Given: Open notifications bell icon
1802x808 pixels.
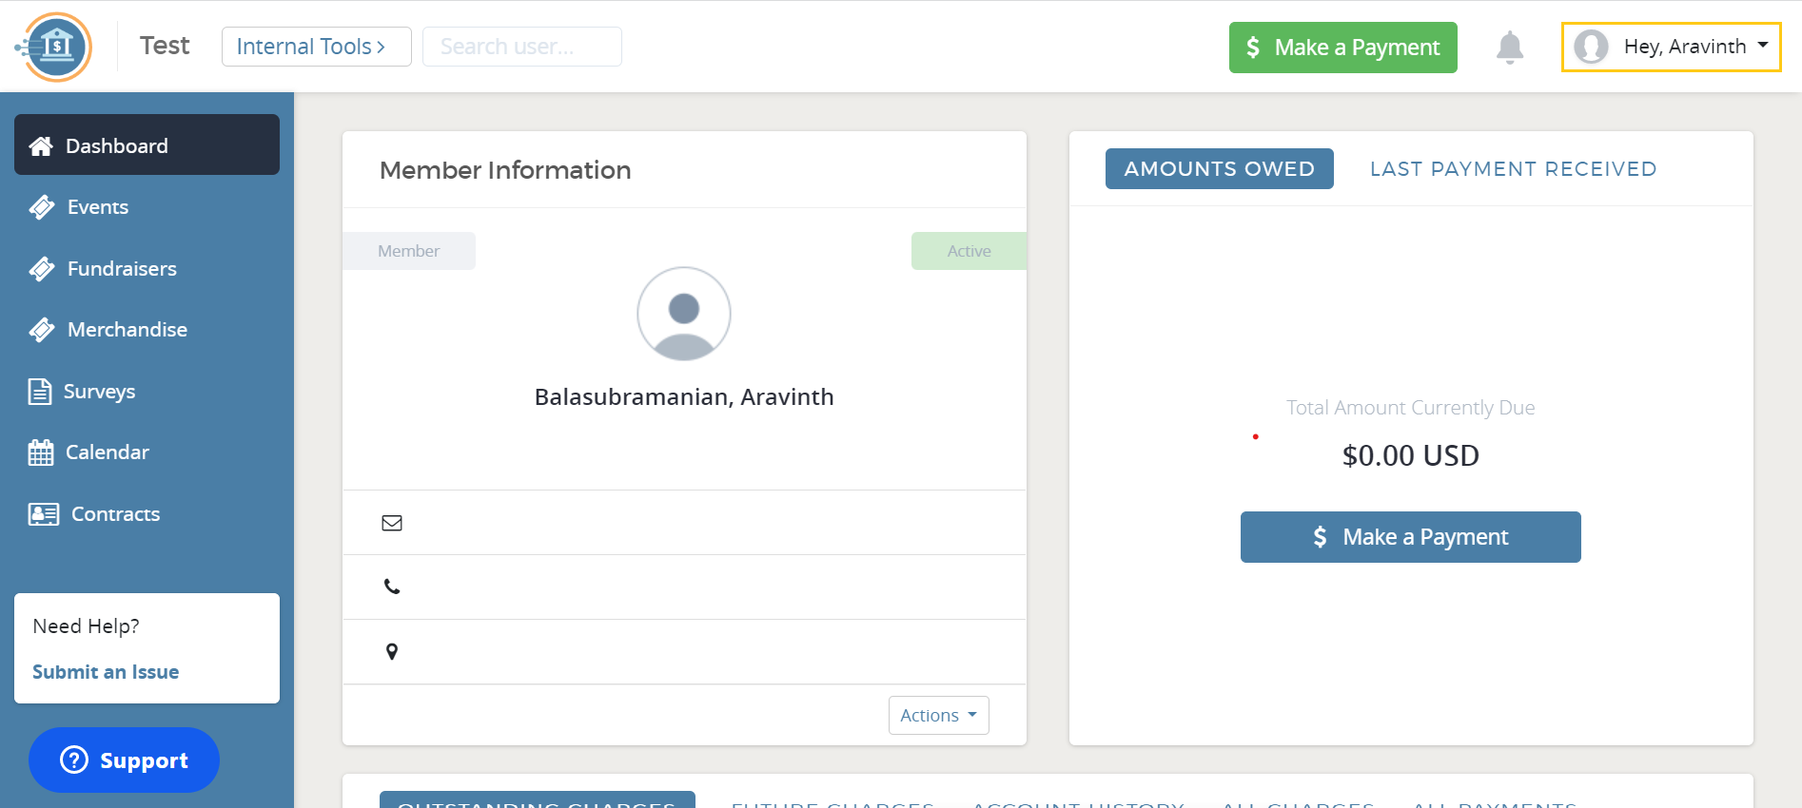Looking at the screenshot, I should coord(1509,47).
